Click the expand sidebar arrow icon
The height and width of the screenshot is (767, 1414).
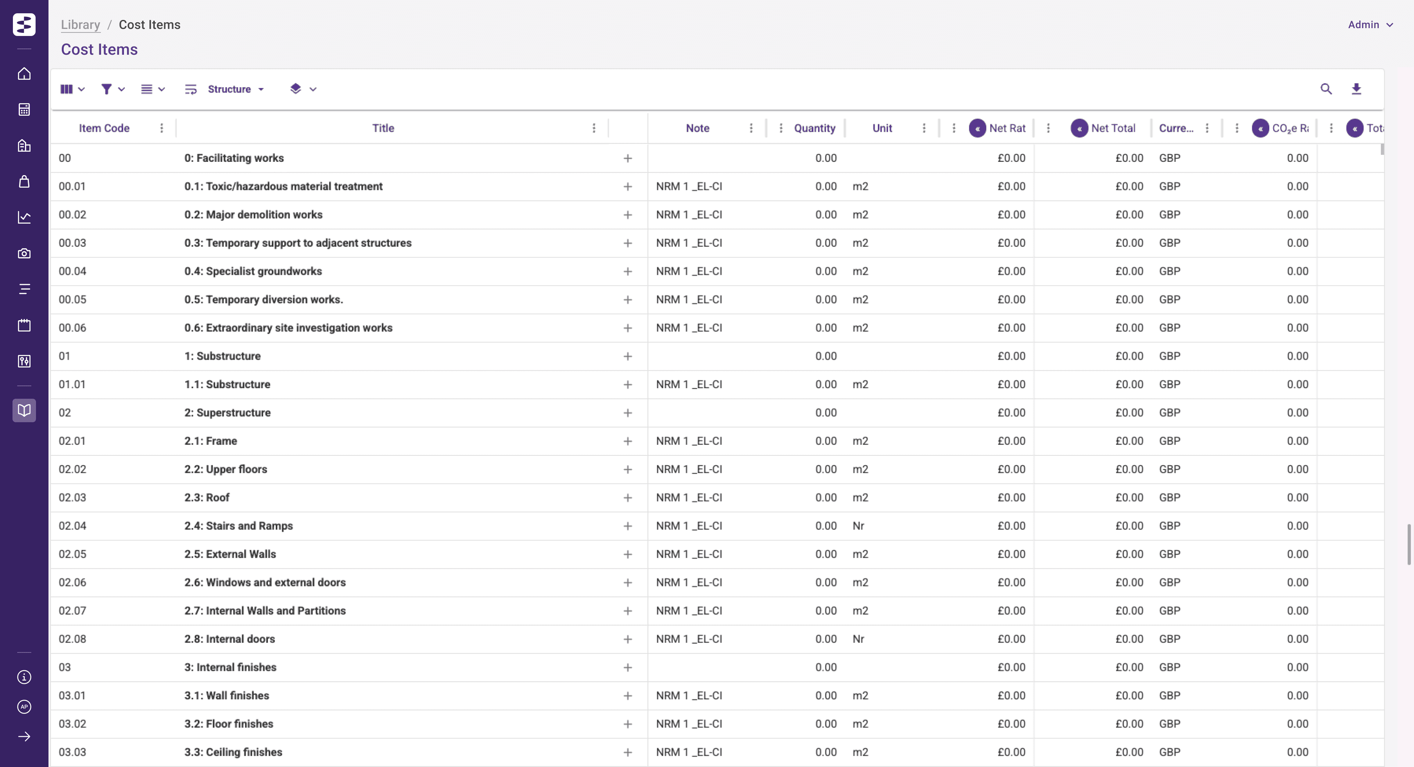click(24, 736)
